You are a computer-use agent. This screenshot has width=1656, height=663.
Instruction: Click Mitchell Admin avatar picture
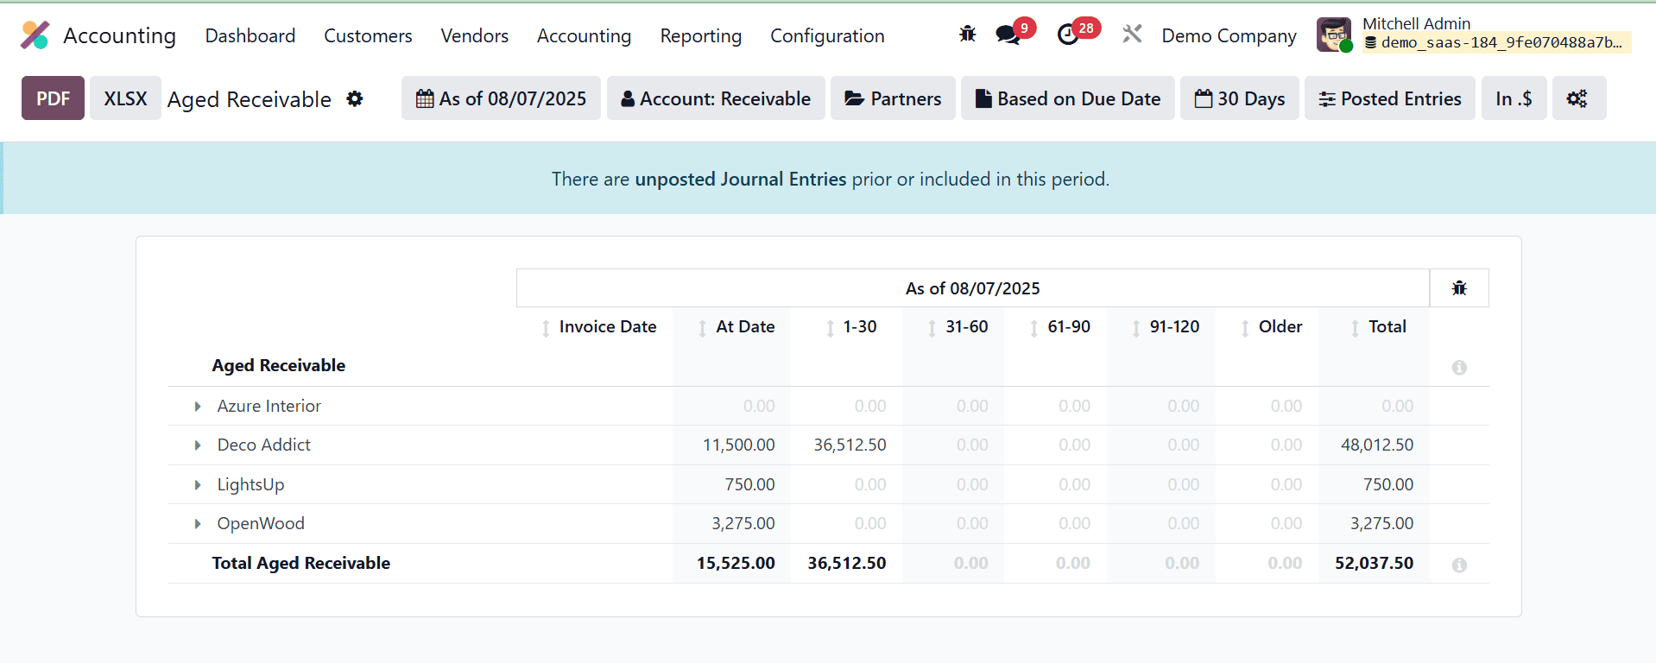[1334, 35]
